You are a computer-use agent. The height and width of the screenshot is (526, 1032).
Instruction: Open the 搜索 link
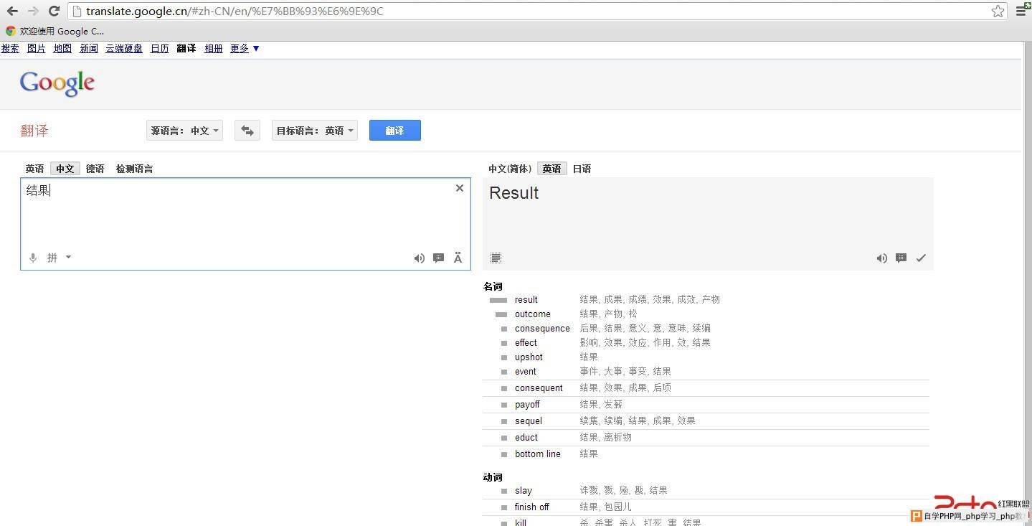[10, 49]
